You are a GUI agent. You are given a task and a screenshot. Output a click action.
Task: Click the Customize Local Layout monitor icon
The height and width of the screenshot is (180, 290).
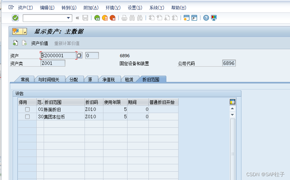(214, 18)
